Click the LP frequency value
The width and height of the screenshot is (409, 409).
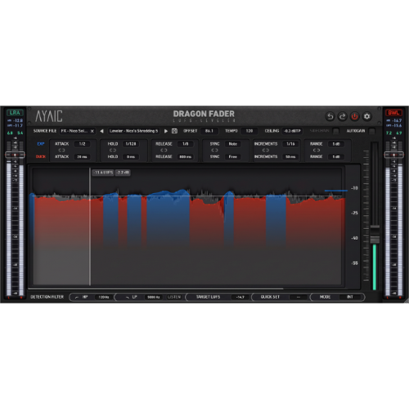154,297
